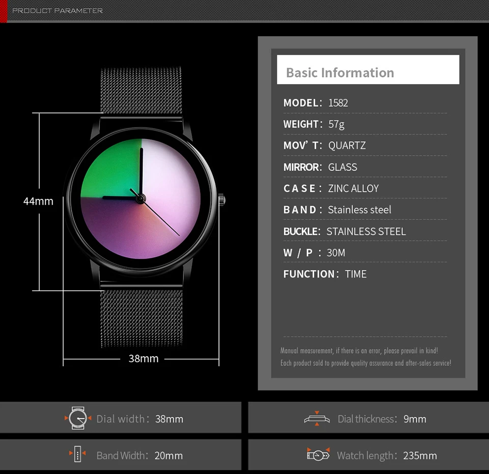This screenshot has height=474, width=489.
Task: Click the model number "1582"
Action: pyautogui.click(x=338, y=103)
